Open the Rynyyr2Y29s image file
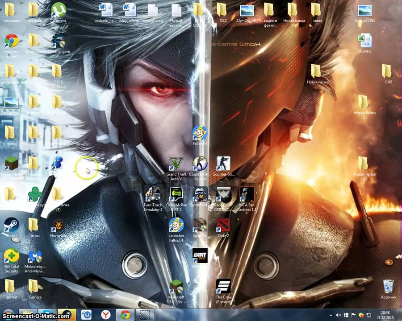The image size is (402, 321). click(364, 13)
